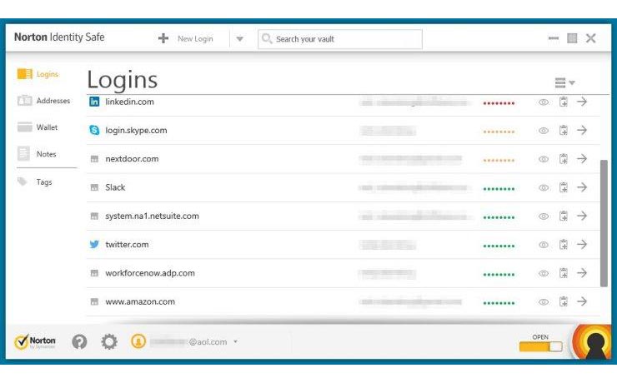Click orange password strength dots for nextdoor.com

click(x=499, y=160)
